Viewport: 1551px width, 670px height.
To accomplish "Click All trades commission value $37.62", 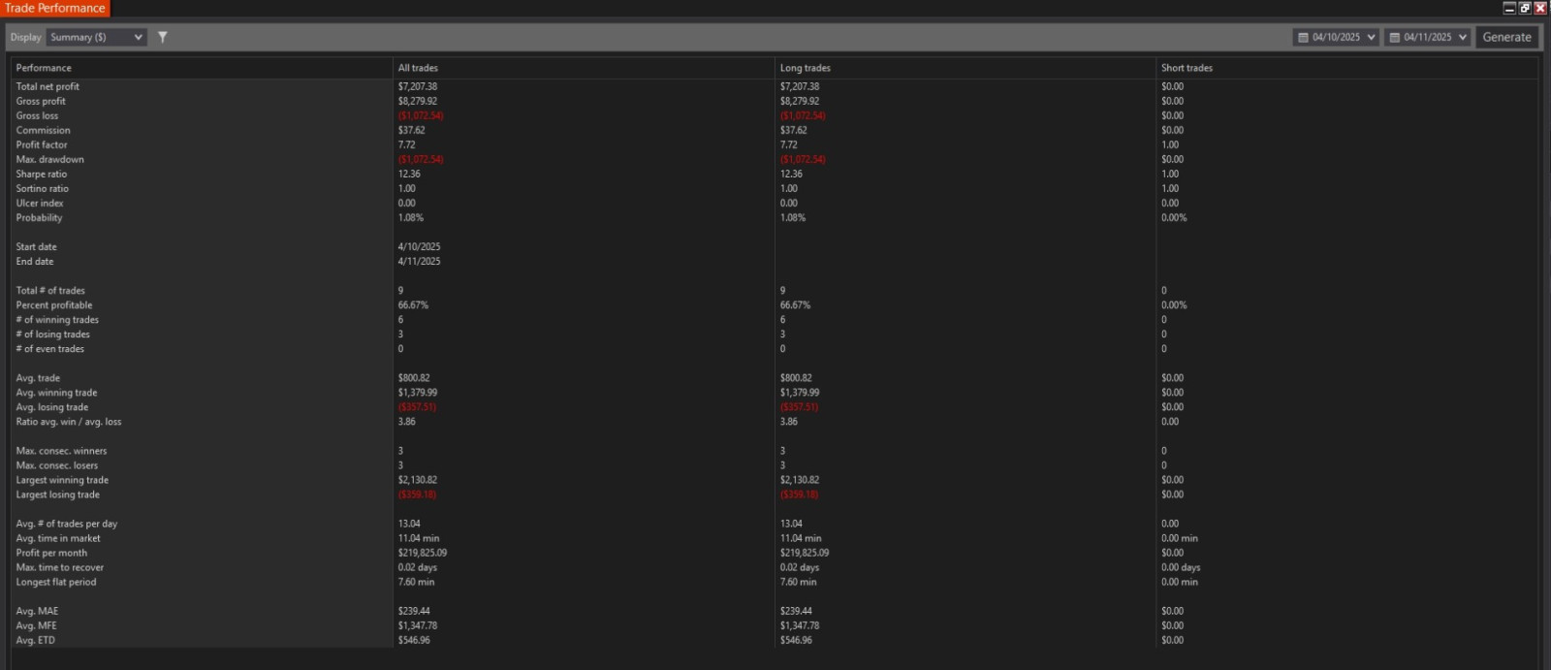I will coord(411,130).
